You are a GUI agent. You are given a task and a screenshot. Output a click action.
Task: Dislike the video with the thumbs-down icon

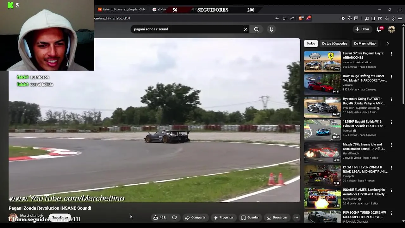coord(174,218)
